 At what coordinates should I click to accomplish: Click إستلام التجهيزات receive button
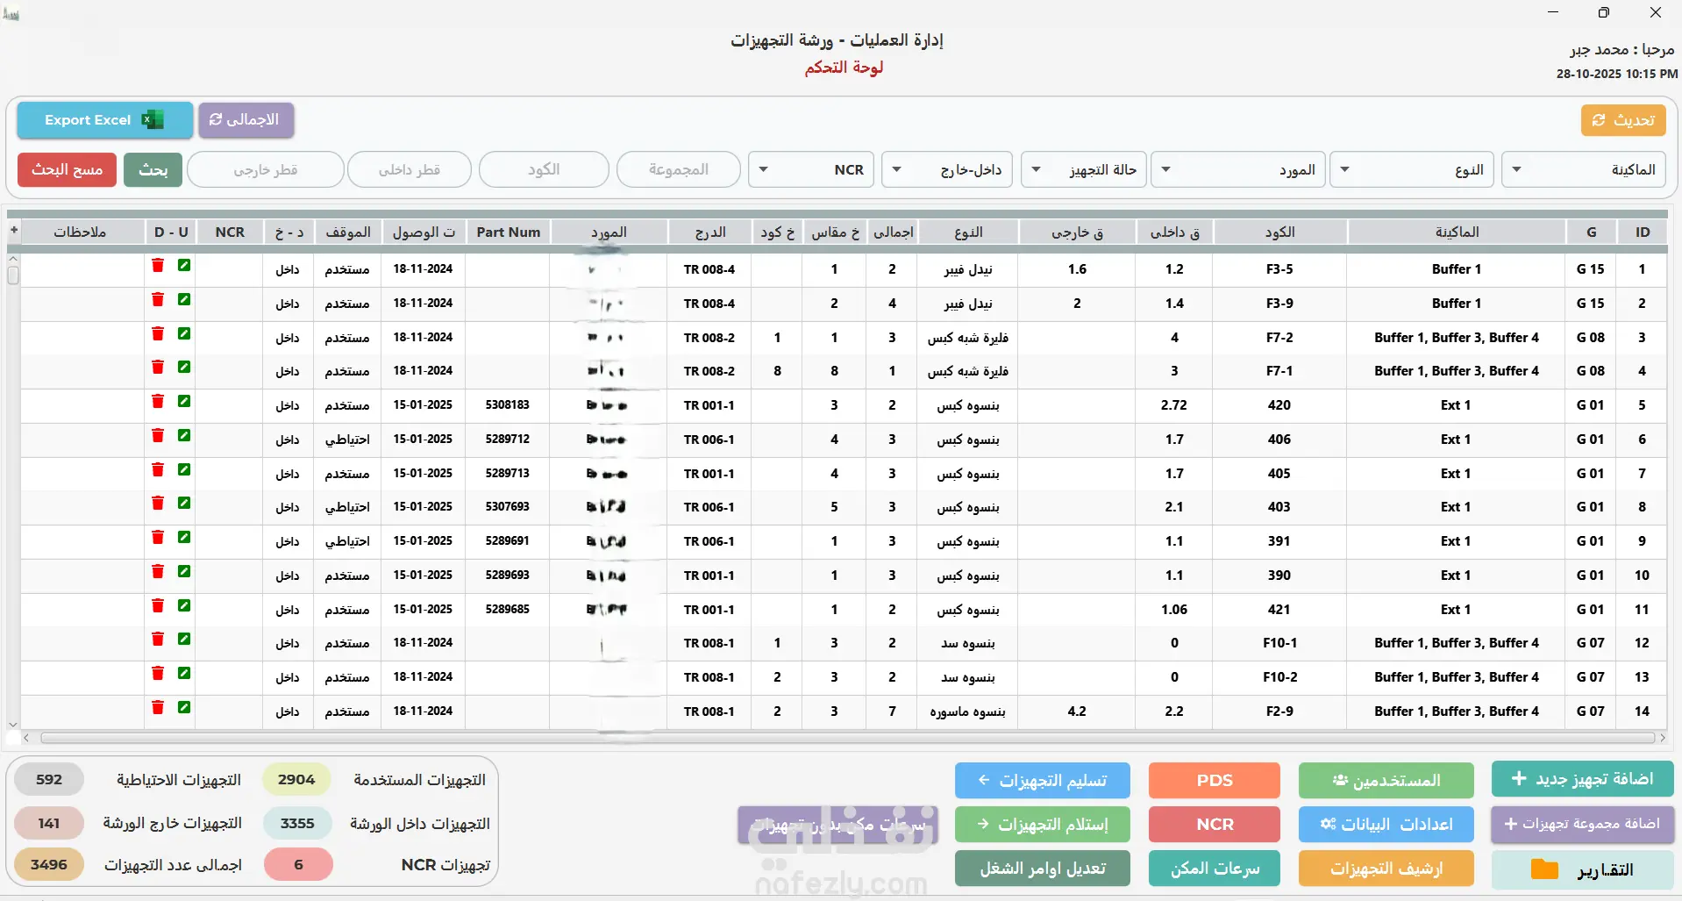tap(1043, 824)
